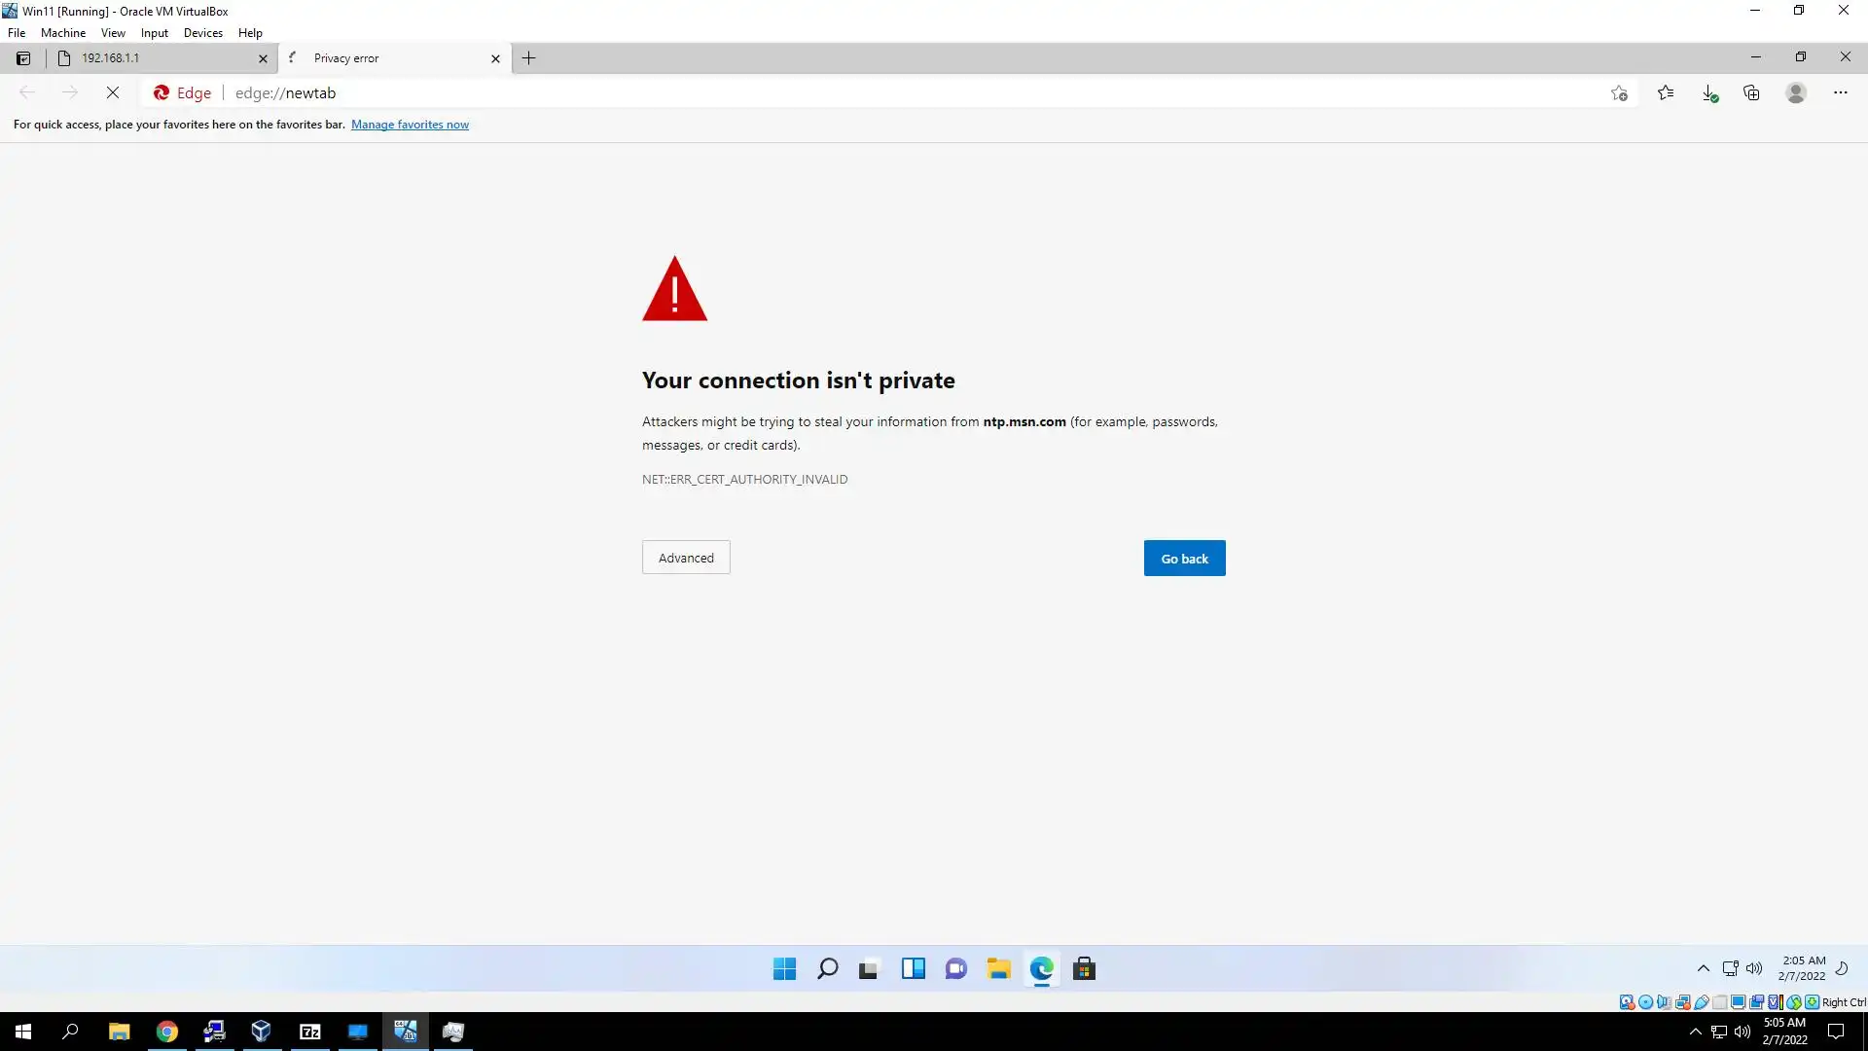Open Edge Settings and more menu
The height and width of the screenshot is (1051, 1868).
click(x=1840, y=92)
